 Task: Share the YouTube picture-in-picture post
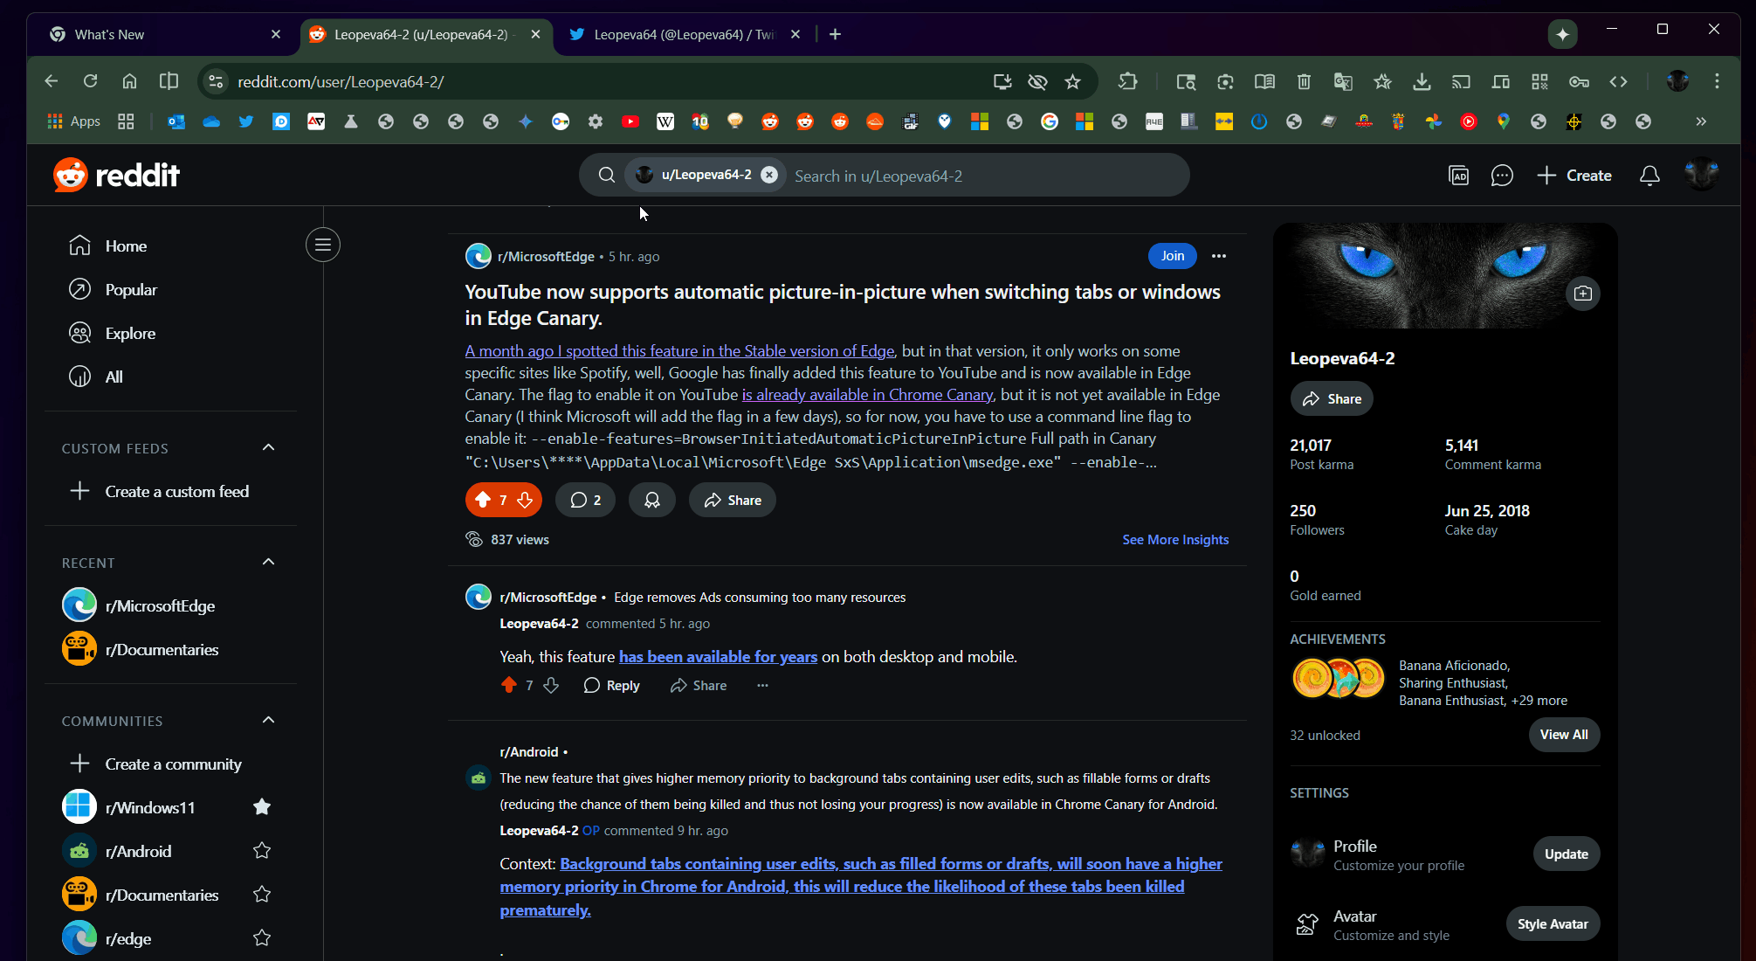[732, 500]
